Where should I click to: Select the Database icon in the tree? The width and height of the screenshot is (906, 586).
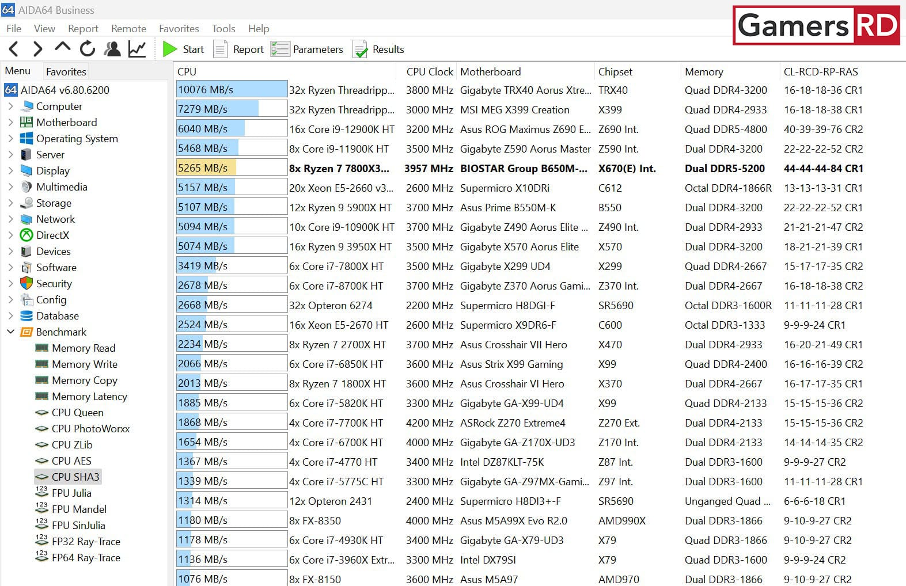click(x=26, y=316)
